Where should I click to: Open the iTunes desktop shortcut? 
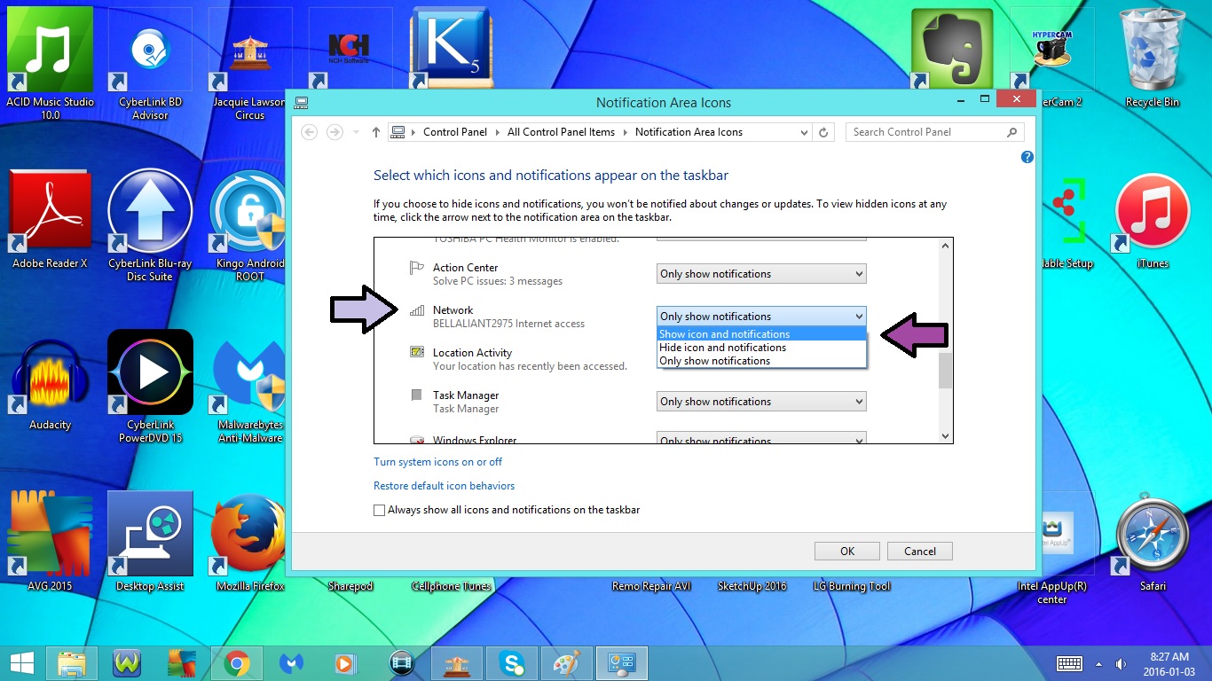click(1152, 221)
